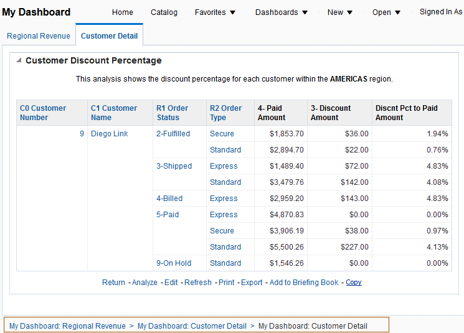Image resolution: width=464 pixels, height=333 pixels.
Task: Go to Home in the header
Action: pos(123,12)
